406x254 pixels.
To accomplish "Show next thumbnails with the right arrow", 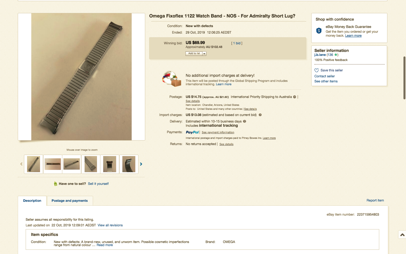I will click(x=141, y=164).
